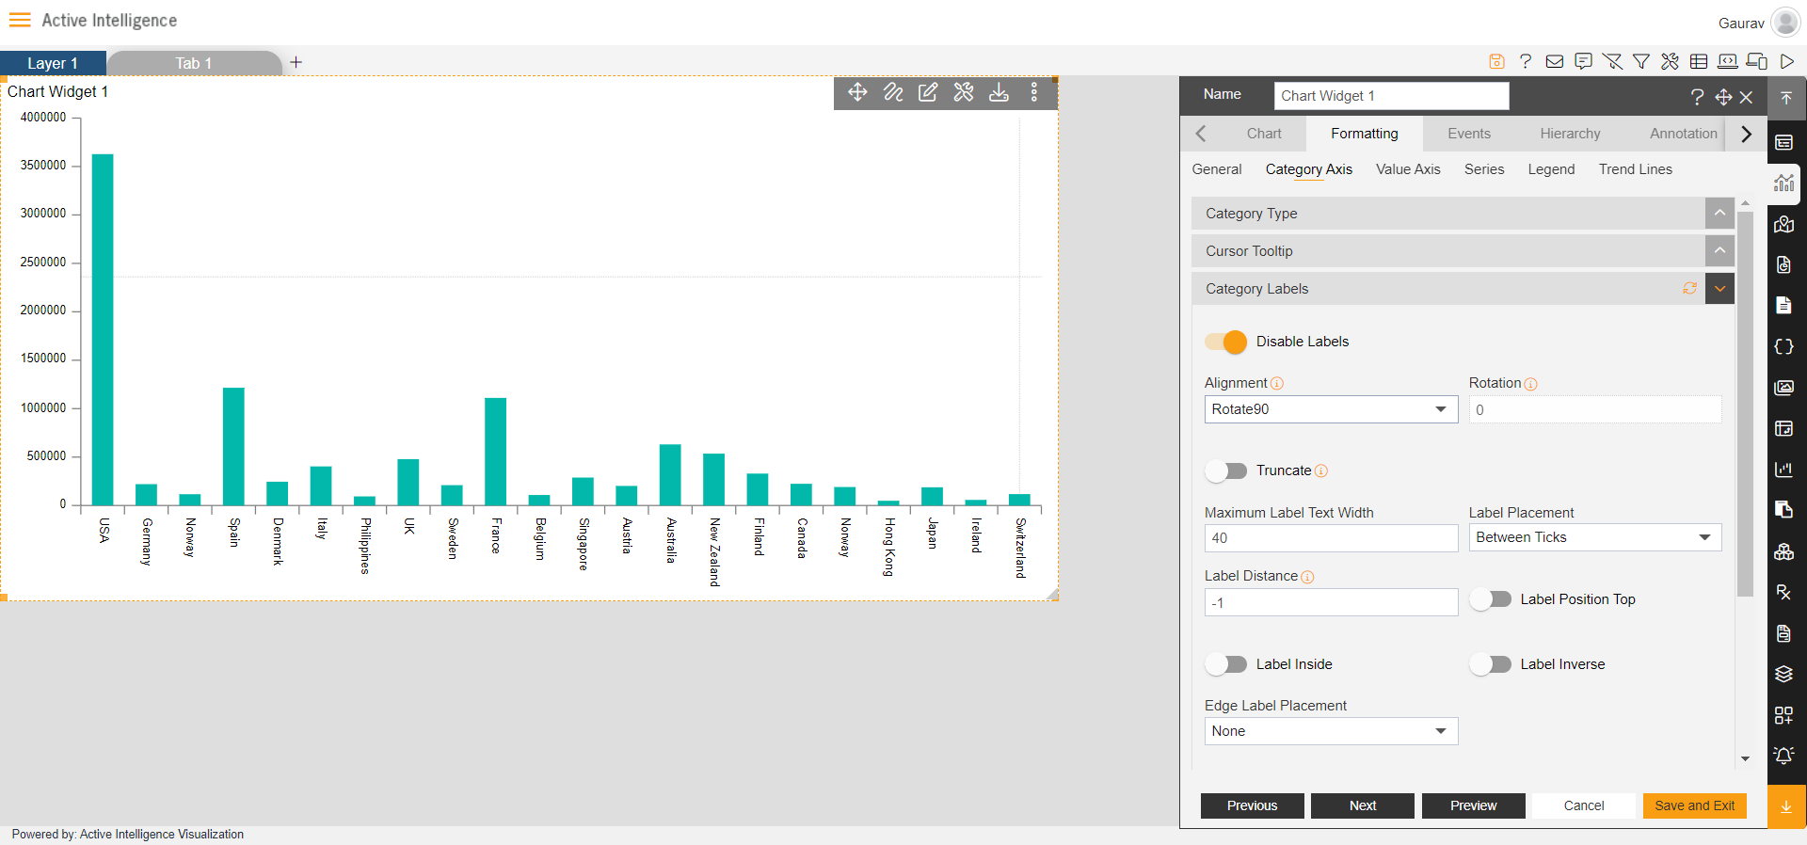
Task: Select Tab 1
Action: point(194,63)
